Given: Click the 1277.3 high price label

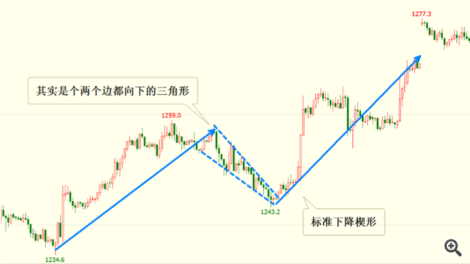Looking at the screenshot, I should pyautogui.click(x=421, y=14).
